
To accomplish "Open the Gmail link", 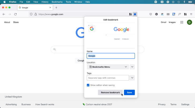I will point(164,22).
